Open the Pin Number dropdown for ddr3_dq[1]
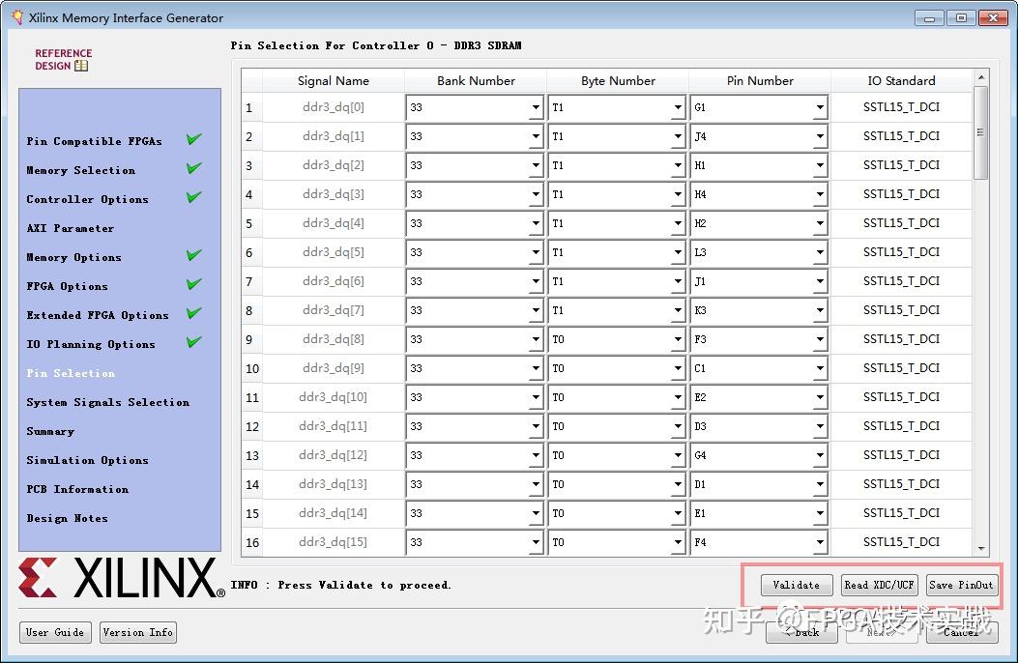Screen dimensions: 1018x663 [818, 136]
